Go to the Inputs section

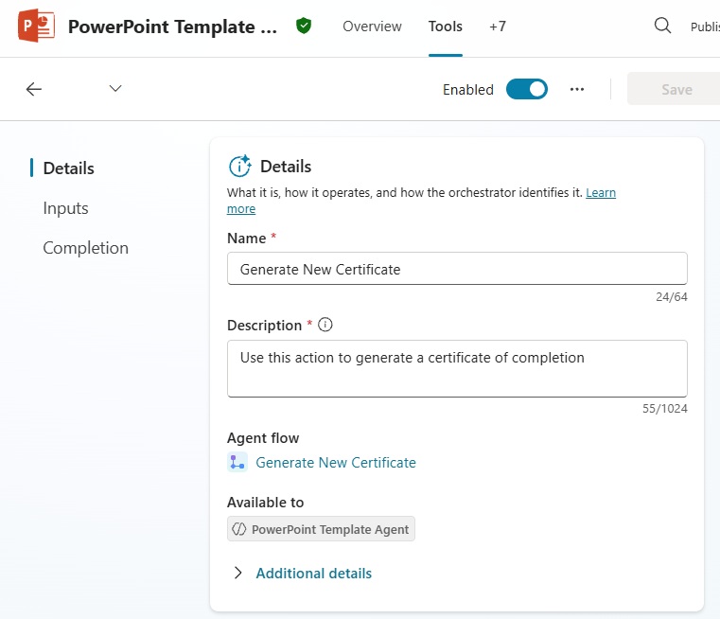[65, 208]
